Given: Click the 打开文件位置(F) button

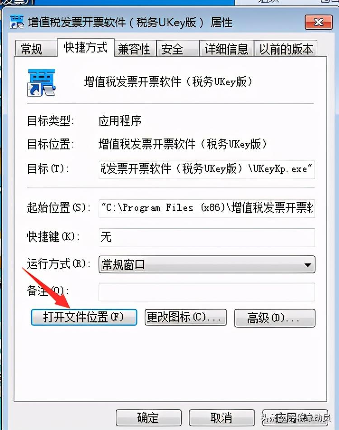Looking at the screenshot, I should coord(84,318).
